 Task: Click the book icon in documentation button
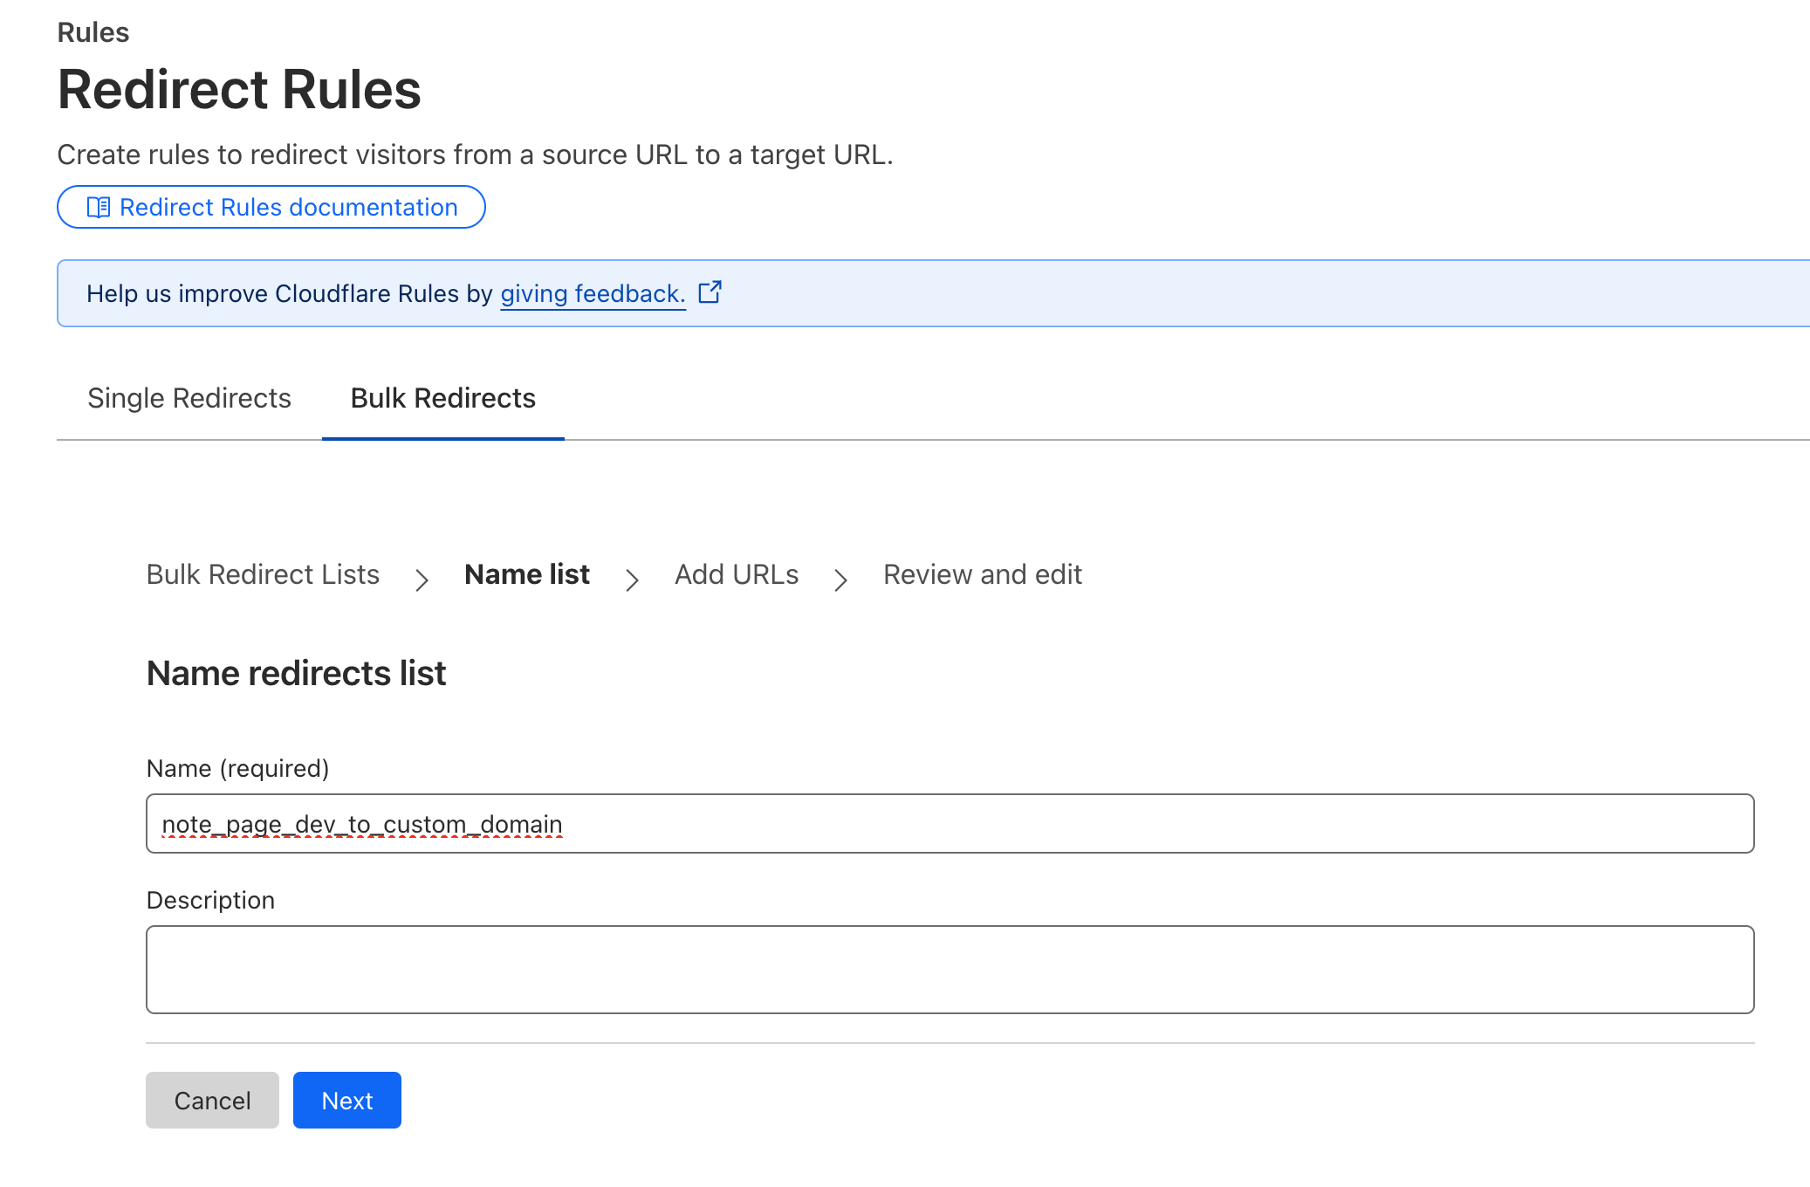(x=99, y=208)
